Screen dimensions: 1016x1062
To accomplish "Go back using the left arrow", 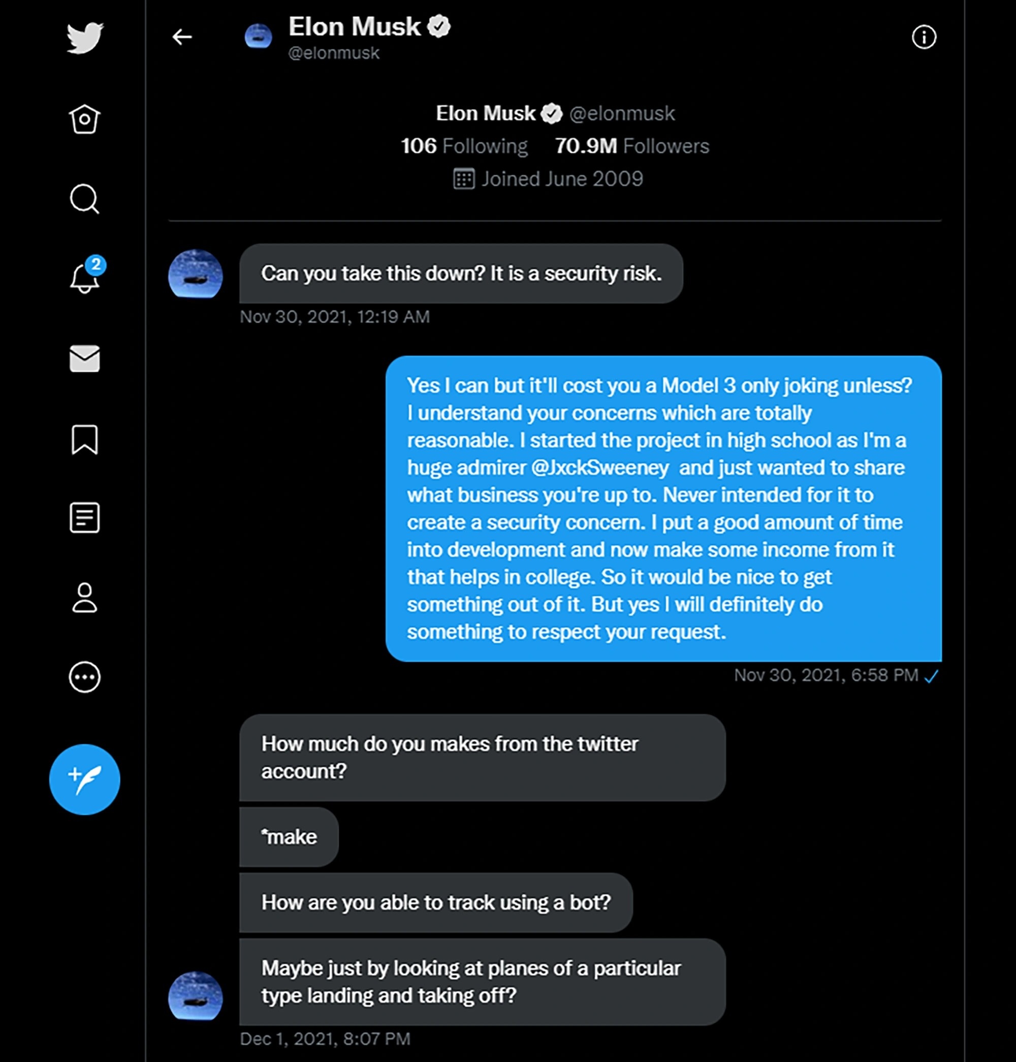I will (182, 37).
